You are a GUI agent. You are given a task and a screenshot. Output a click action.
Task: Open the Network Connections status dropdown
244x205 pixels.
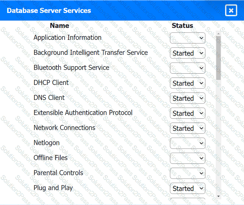click(x=187, y=128)
